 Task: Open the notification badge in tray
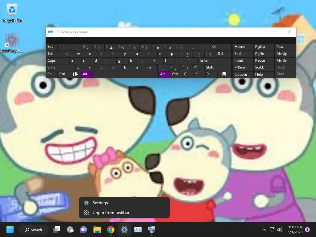tap(307, 230)
